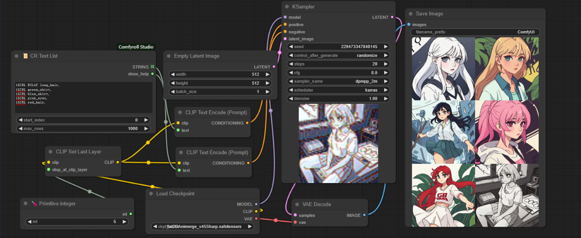Click the KSampler LATENT output socket

coord(392,17)
